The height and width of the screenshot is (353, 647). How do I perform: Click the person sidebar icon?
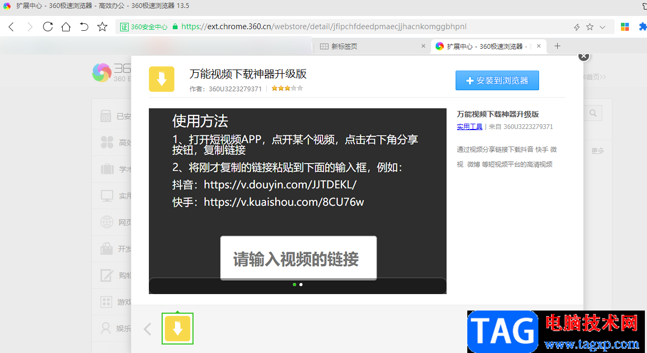(106, 328)
